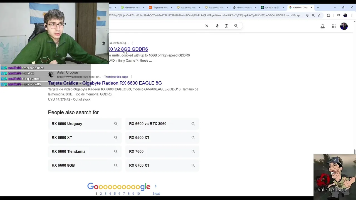The width and height of the screenshot is (356, 200).
Task: Click 'UYU 14,378.42 · Out of stock' text
Action: coord(69,99)
